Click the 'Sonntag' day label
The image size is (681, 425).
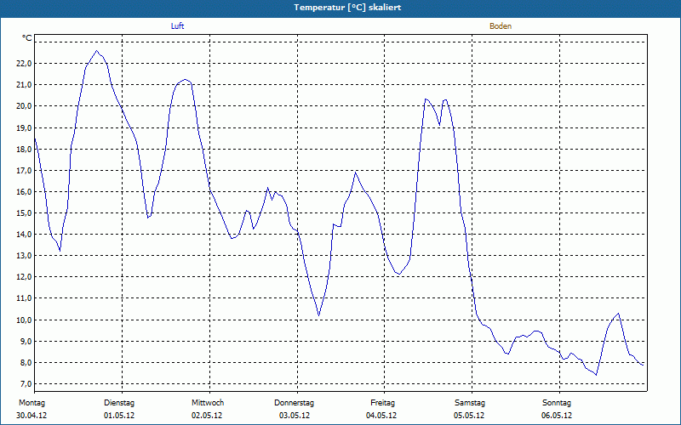[x=557, y=403]
